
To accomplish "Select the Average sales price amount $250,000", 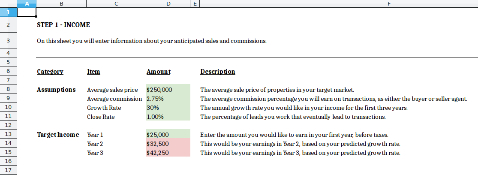I will pos(168,90).
